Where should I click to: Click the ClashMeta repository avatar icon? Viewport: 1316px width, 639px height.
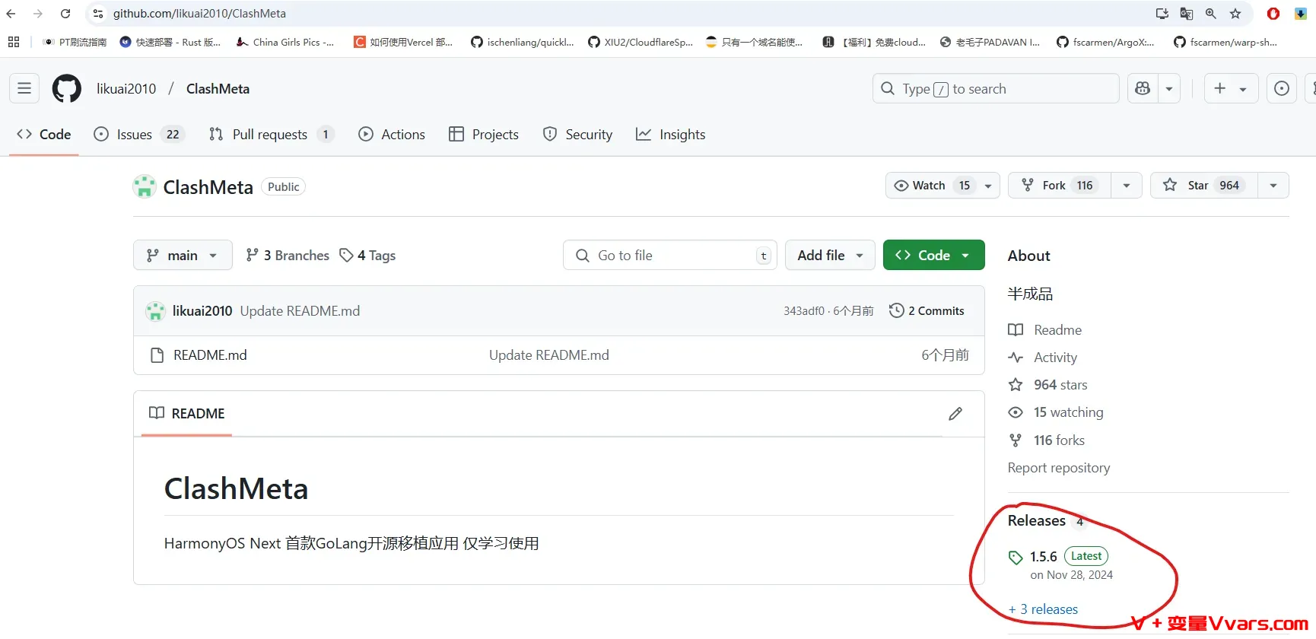point(145,187)
